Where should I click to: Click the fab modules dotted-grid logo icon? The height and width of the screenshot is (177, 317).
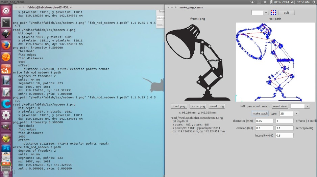pos(273,12)
